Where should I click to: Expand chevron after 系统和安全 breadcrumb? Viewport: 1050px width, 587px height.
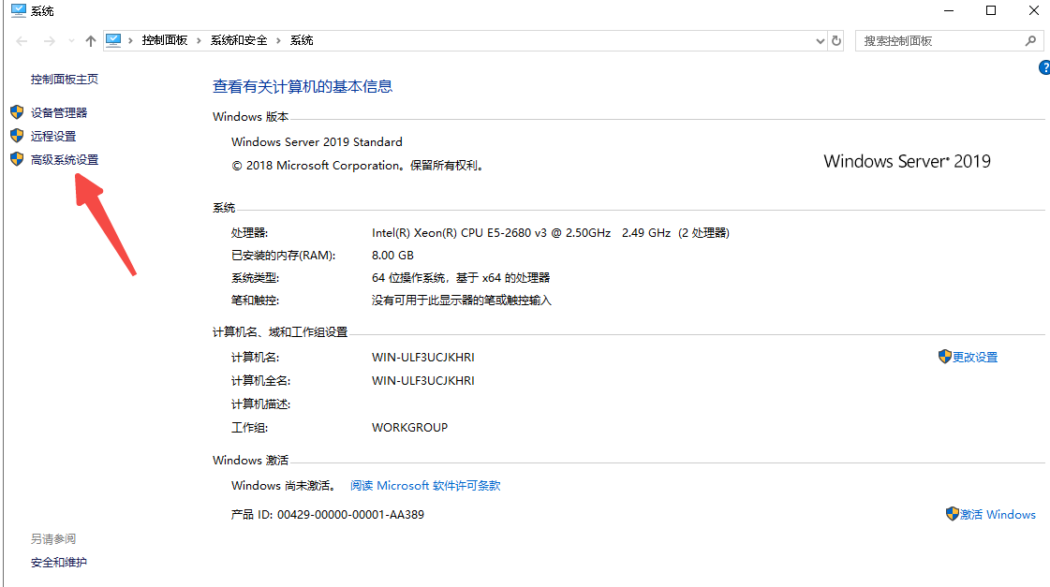pyautogui.click(x=278, y=41)
